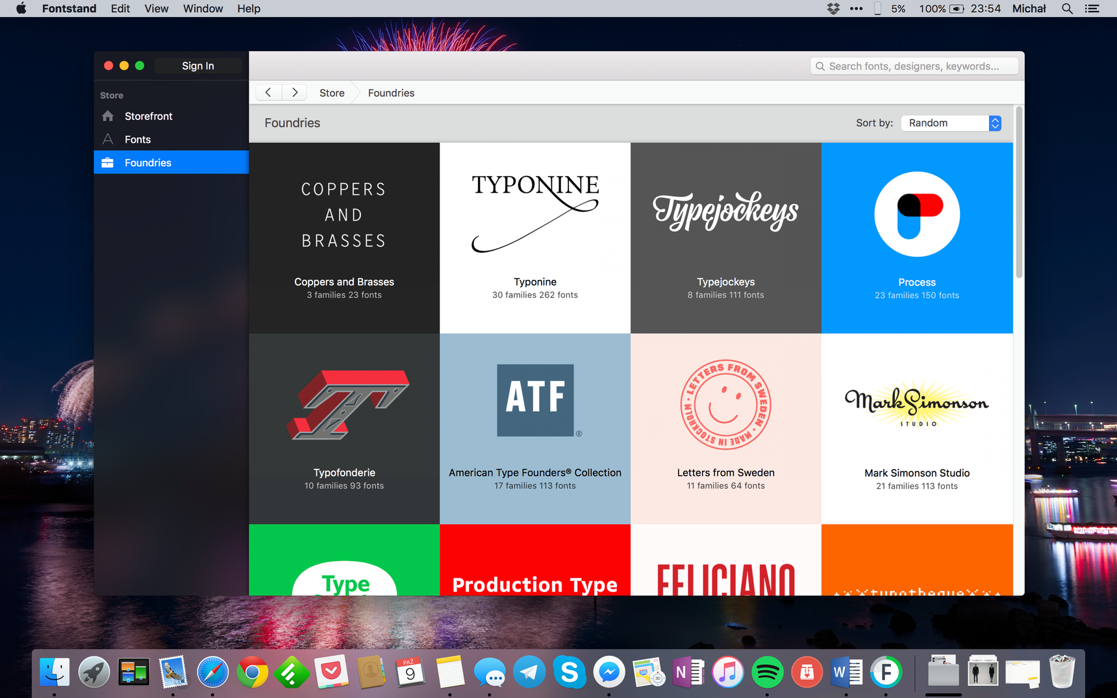Launch Safari from the dock

[x=213, y=672]
